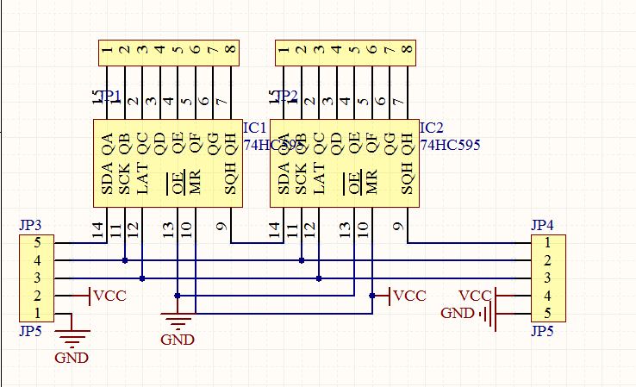
Task: Click the LAT pin name inside IC2
Action: coord(319,178)
